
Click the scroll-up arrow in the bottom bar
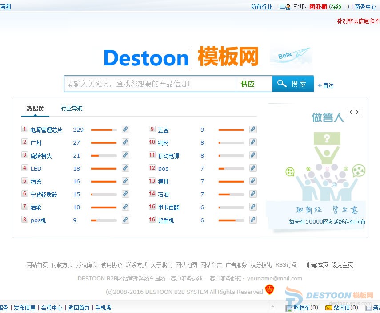click(272, 307)
